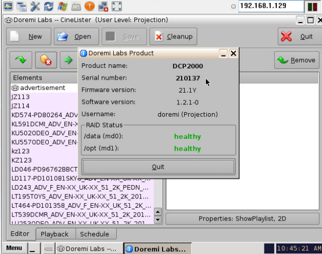Select element LD117-PD101081SKY
Screen dimensions: 322x254
point(82,178)
